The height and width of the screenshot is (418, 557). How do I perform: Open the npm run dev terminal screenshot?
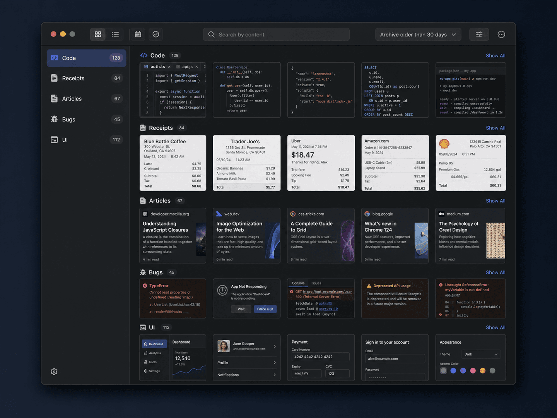pyautogui.click(x=471, y=90)
